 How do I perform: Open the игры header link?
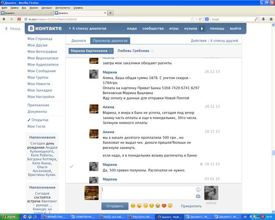174,29
